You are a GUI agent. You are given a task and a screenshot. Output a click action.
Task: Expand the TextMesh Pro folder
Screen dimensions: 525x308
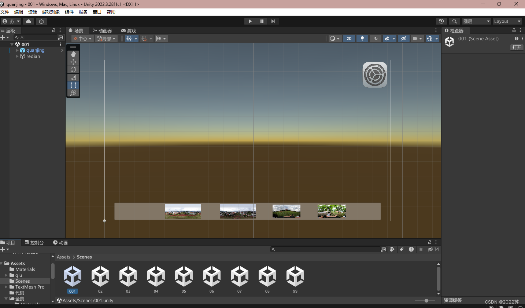(6, 287)
